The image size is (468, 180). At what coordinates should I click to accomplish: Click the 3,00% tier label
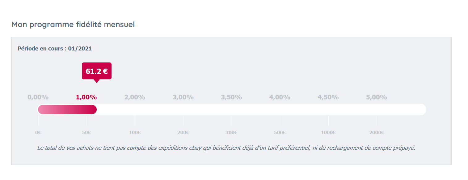[183, 97]
